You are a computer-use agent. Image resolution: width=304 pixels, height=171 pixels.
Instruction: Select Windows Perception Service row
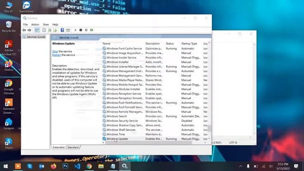point(155,94)
